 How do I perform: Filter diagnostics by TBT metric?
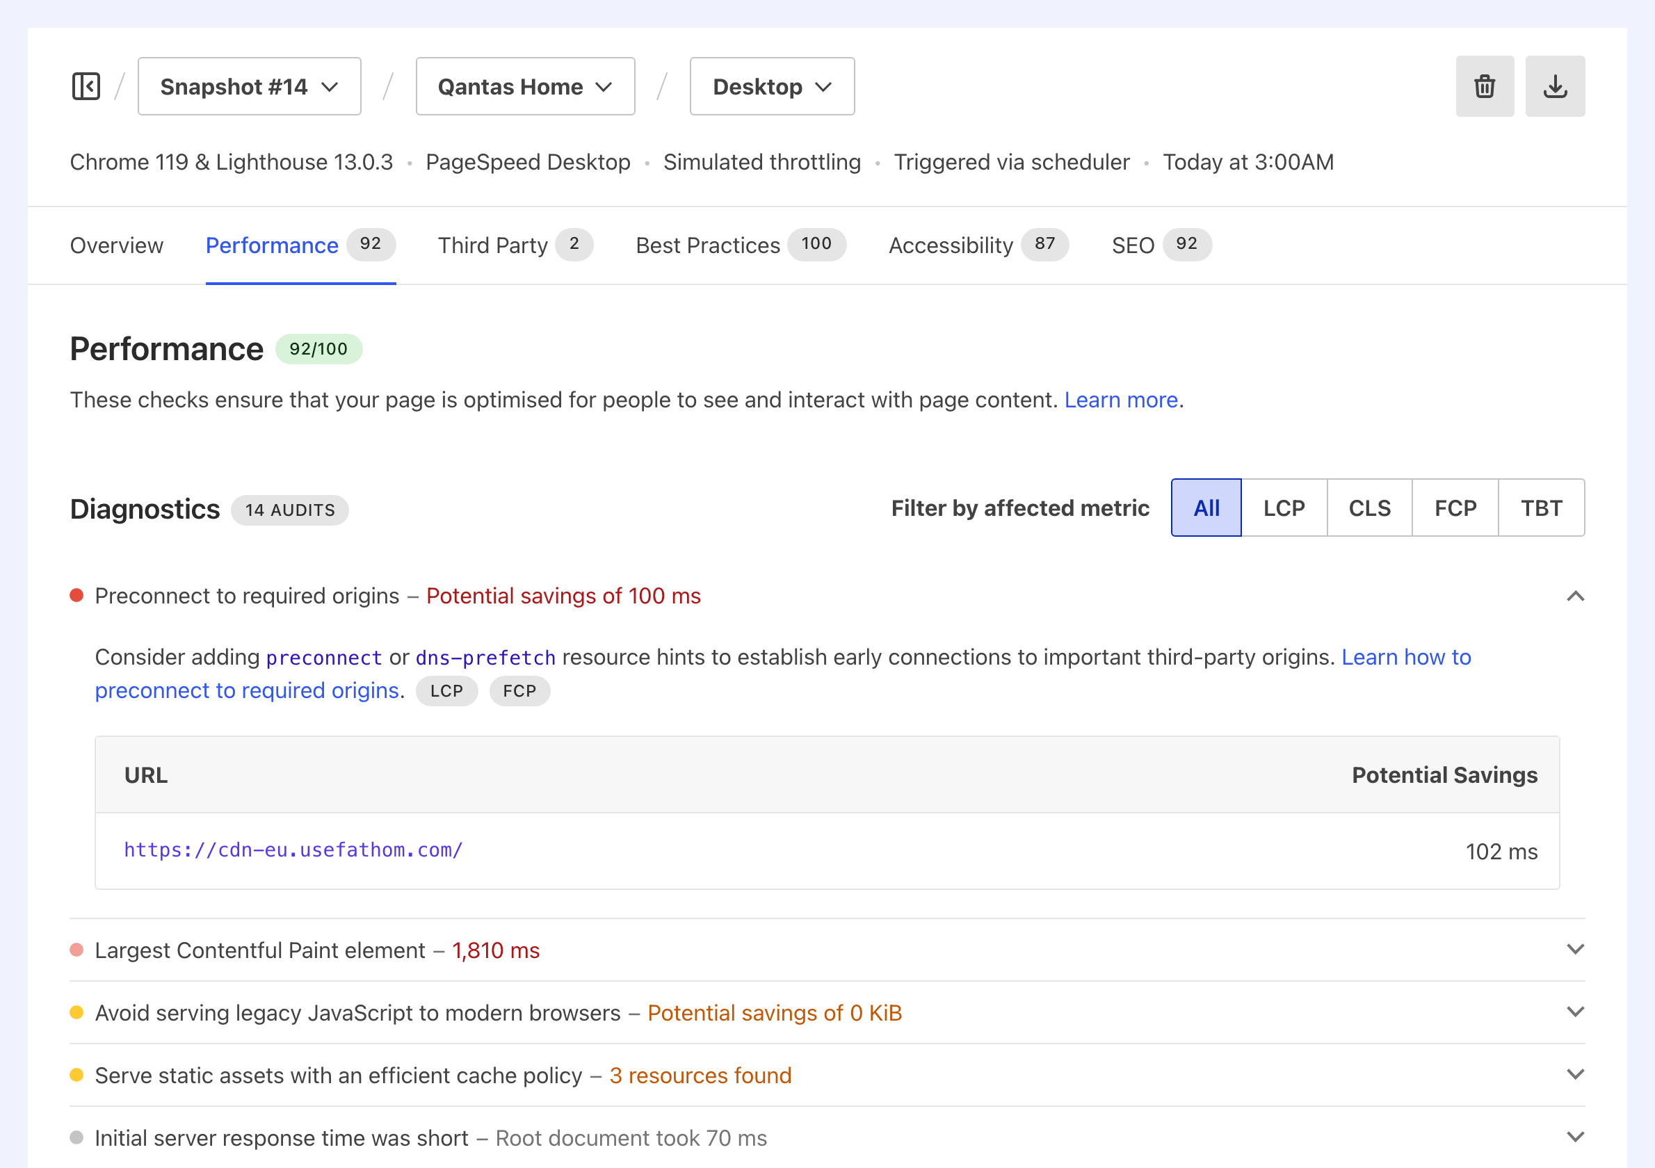[x=1541, y=508]
